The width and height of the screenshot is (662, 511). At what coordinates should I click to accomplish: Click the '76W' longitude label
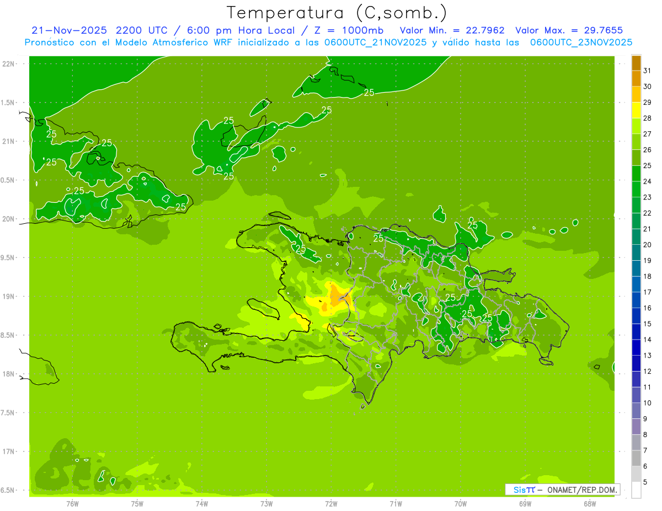pos(72,504)
